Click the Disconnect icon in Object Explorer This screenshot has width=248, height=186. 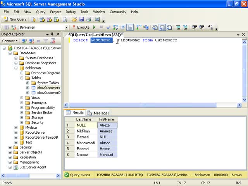(x=31, y=41)
